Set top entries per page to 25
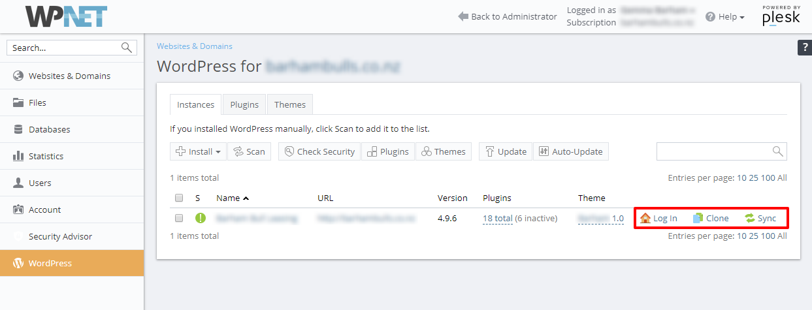The image size is (812, 310). pos(753,178)
